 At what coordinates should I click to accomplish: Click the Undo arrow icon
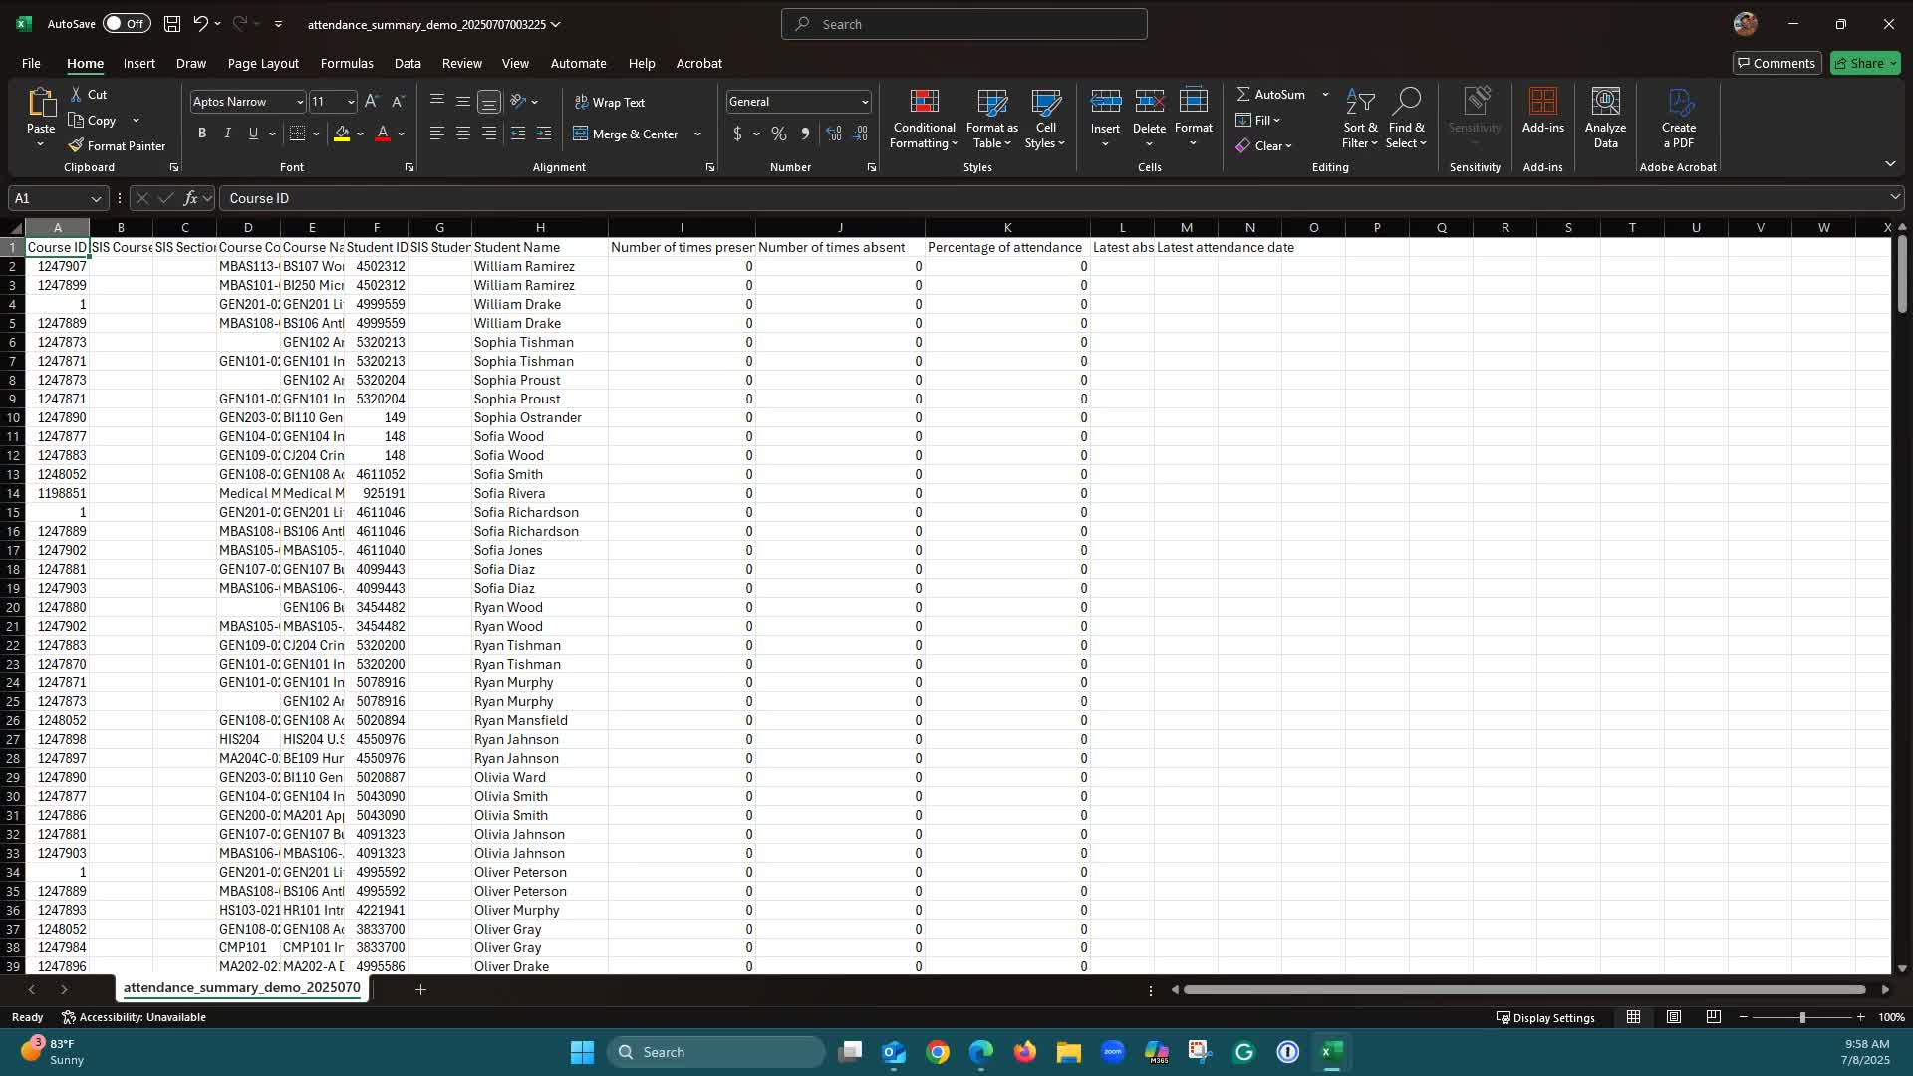(x=200, y=24)
